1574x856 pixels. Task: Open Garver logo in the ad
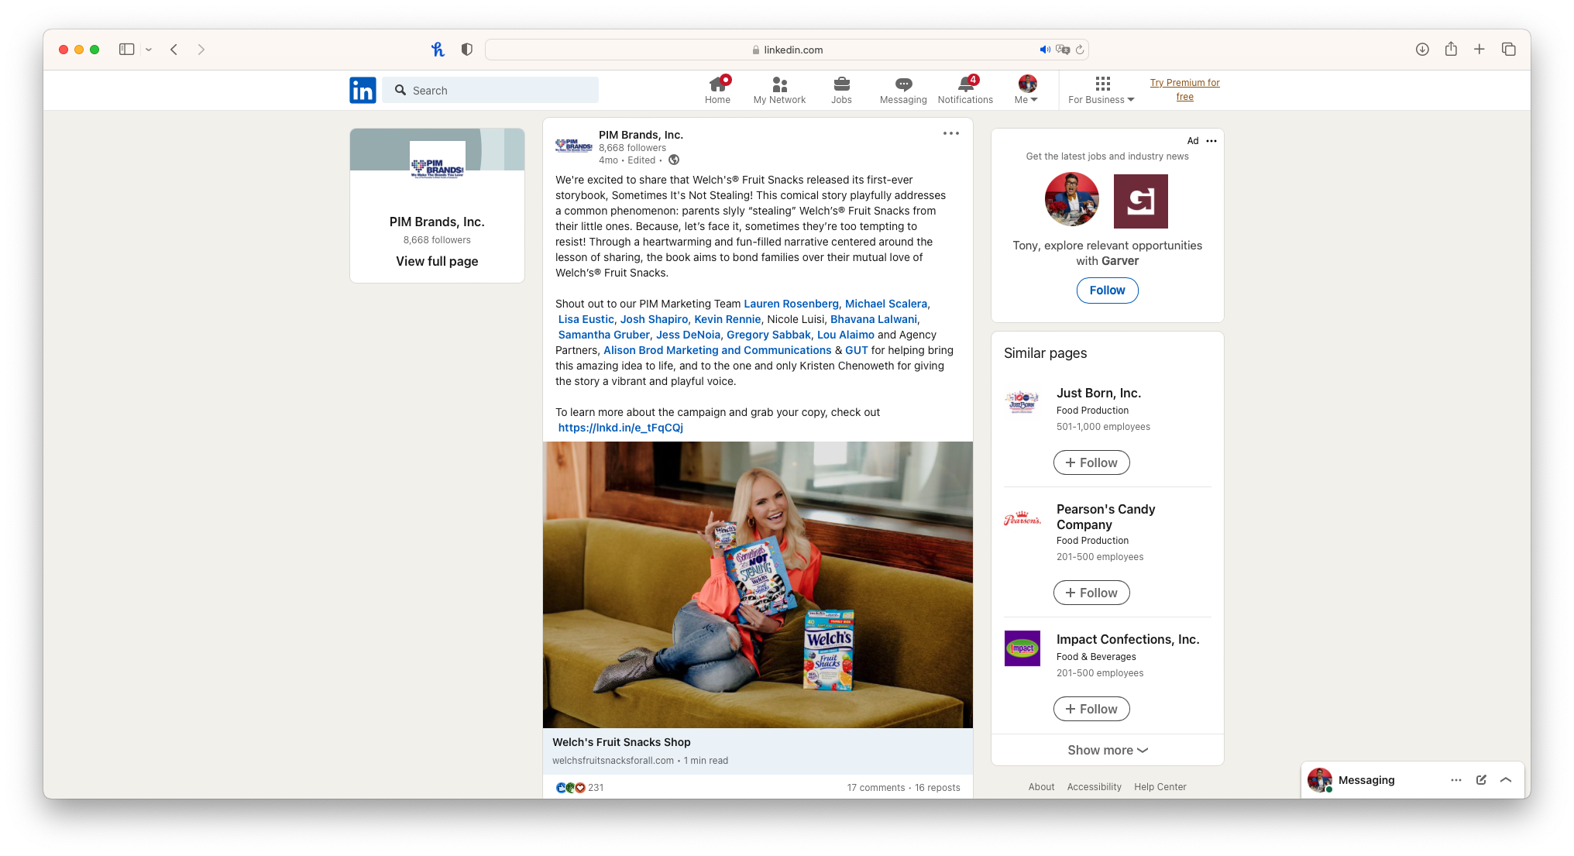coord(1141,201)
